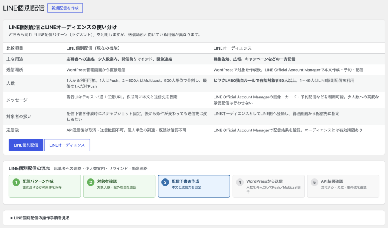Click cell LINE Official Account Managerの画像・カード
The image size is (388, 228).
296,100
